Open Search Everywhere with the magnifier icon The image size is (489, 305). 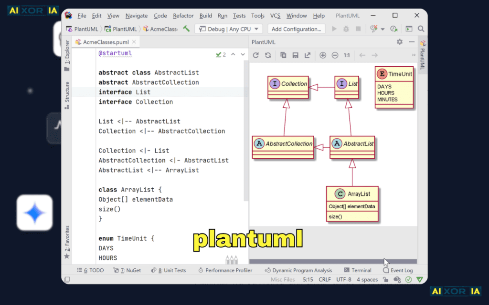coord(420,29)
